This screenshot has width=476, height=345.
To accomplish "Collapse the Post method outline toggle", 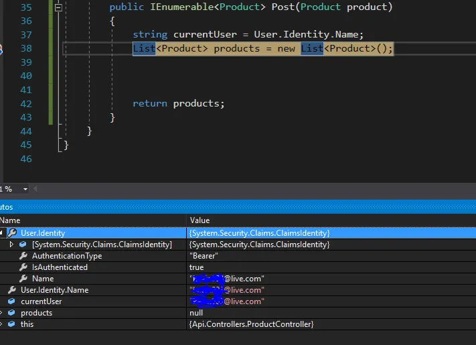I will pyautogui.click(x=59, y=7).
